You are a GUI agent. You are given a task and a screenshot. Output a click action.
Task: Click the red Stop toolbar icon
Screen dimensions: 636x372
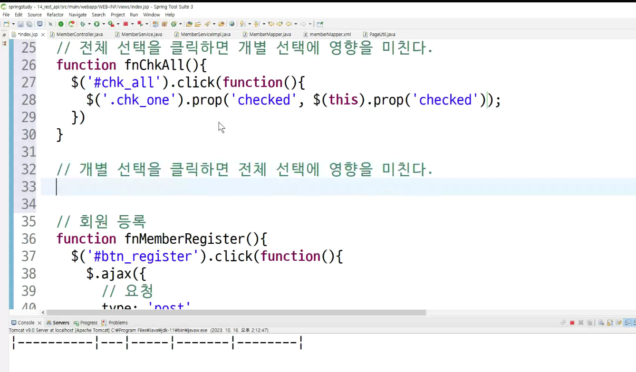coord(125,24)
